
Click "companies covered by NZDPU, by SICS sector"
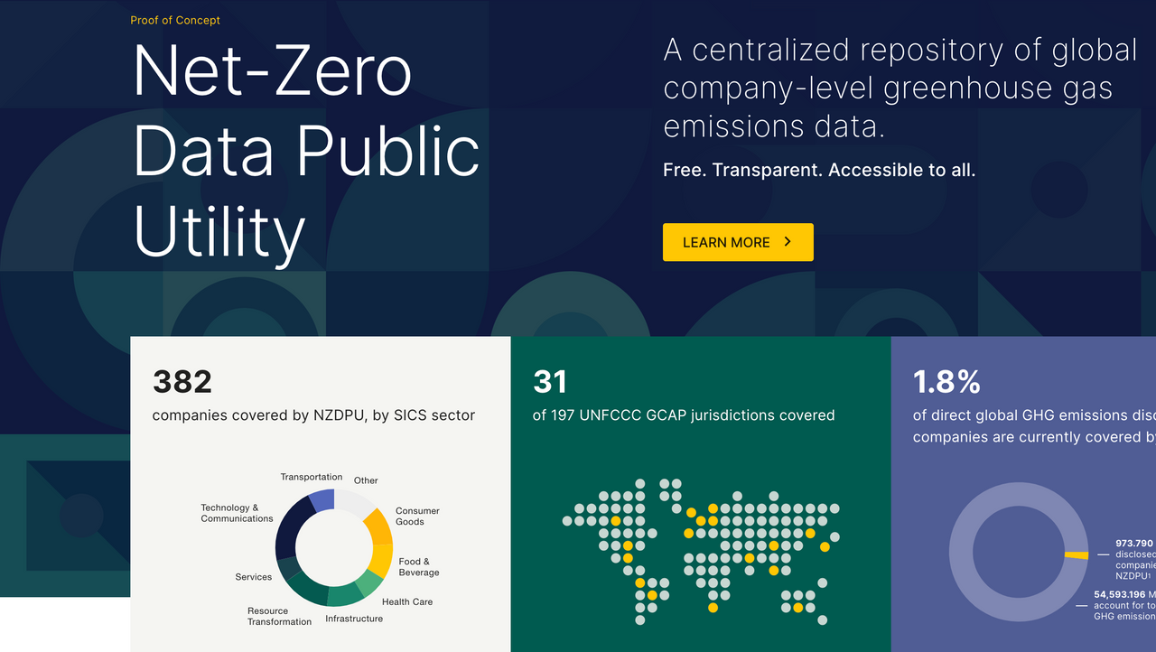tap(313, 415)
